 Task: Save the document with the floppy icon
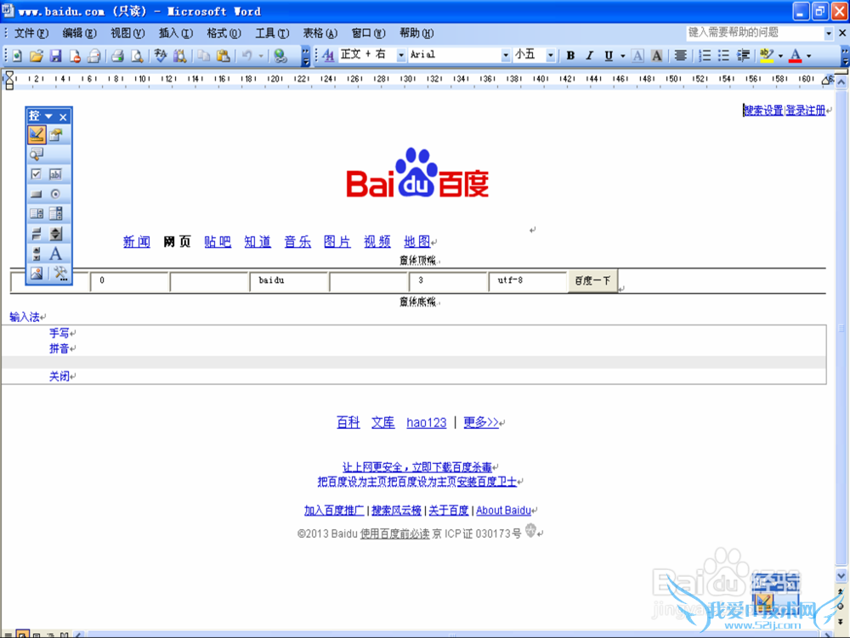pos(55,55)
